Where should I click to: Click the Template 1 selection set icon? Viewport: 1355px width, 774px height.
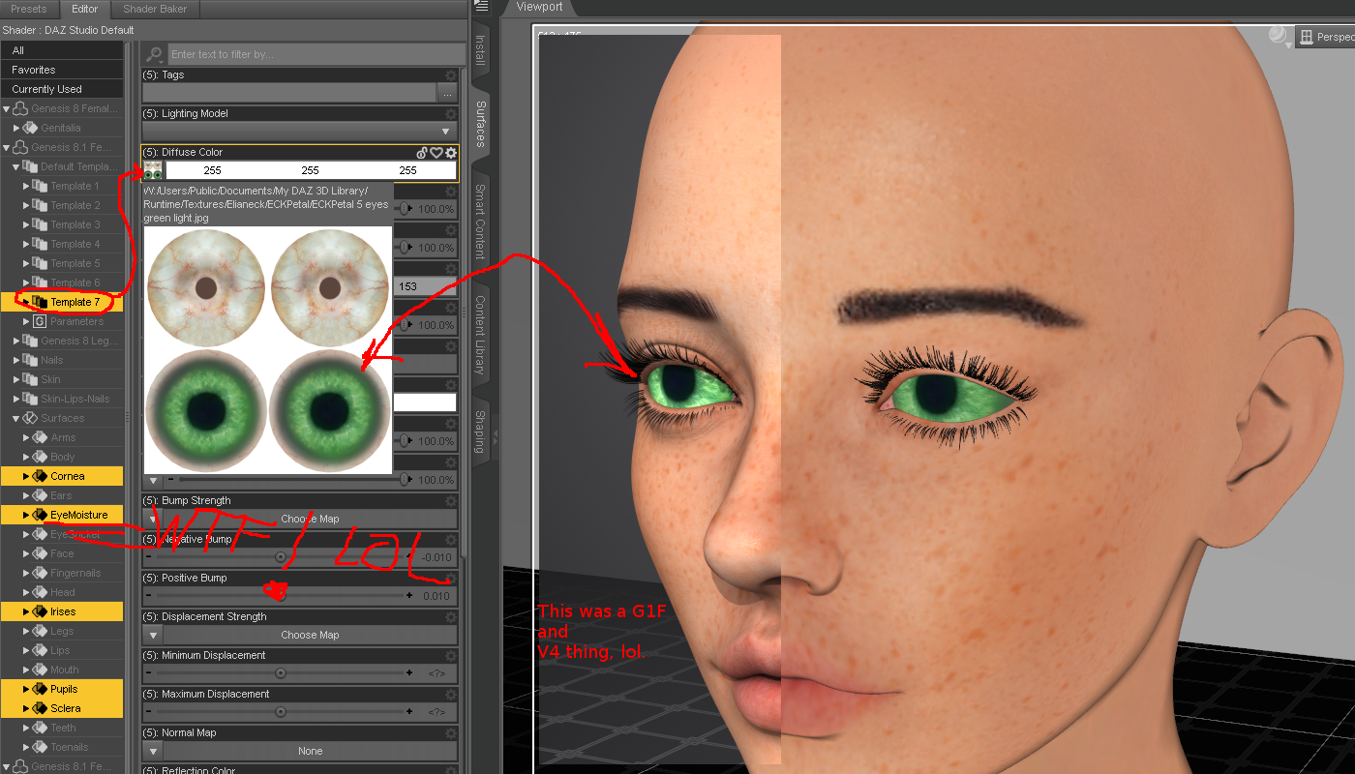40,186
